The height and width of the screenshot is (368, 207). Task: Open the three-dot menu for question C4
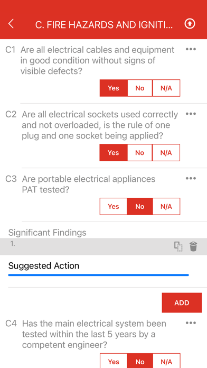click(x=191, y=323)
